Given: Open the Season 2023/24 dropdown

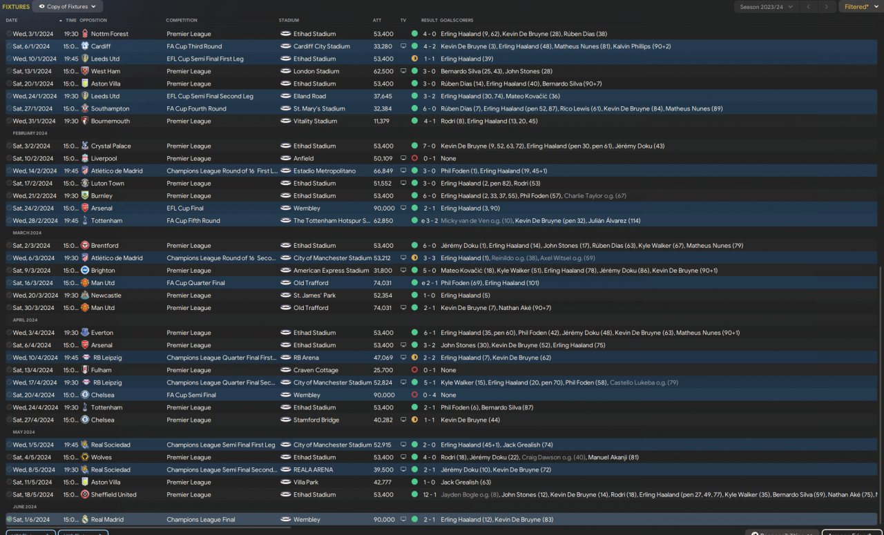Looking at the screenshot, I should coord(767,6).
